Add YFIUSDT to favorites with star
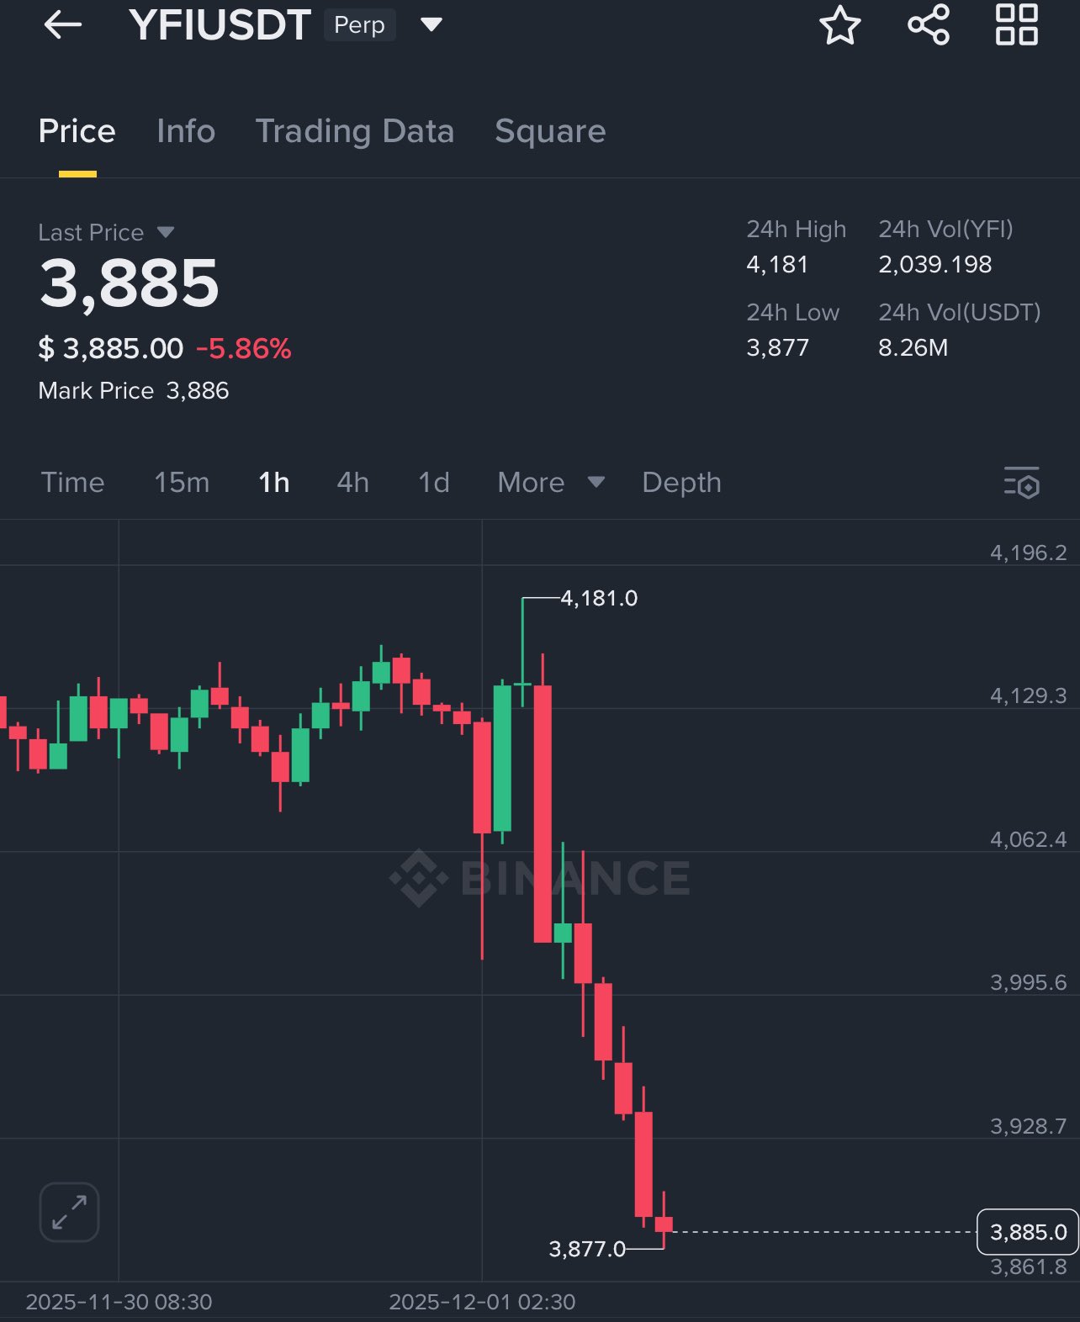 point(839,25)
